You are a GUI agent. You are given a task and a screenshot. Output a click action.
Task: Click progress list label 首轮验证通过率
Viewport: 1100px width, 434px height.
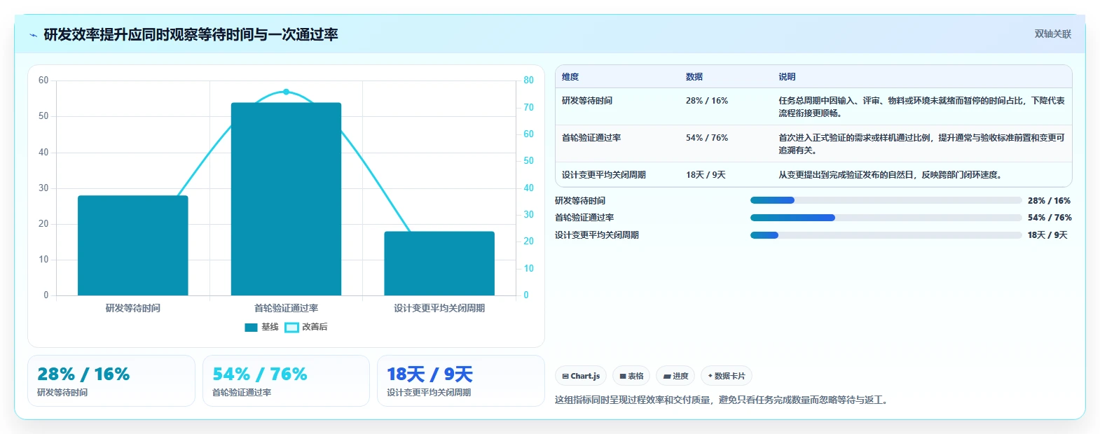[x=584, y=218]
